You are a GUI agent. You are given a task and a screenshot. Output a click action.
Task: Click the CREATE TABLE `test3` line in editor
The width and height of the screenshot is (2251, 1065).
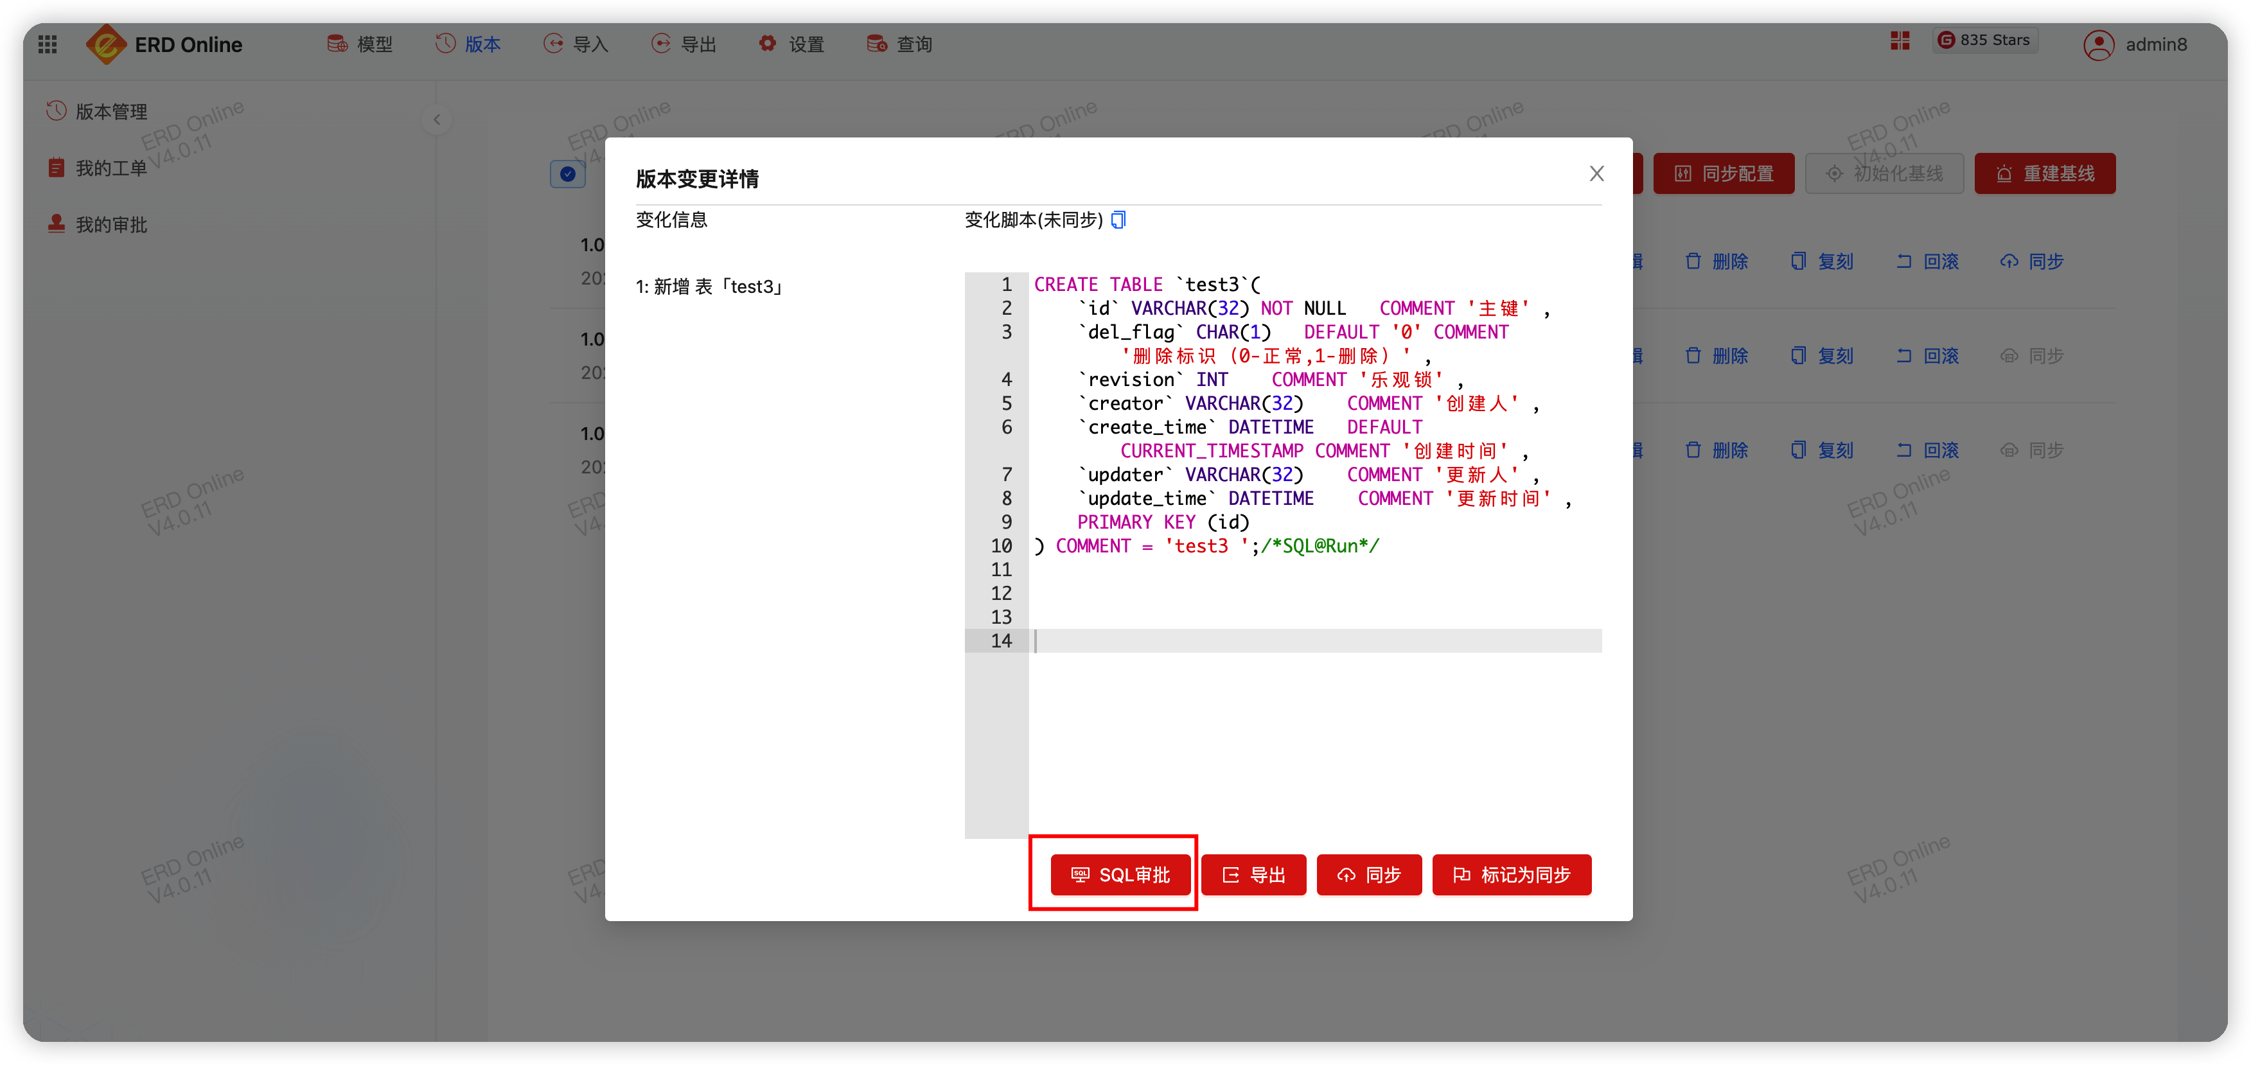(x=1147, y=284)
